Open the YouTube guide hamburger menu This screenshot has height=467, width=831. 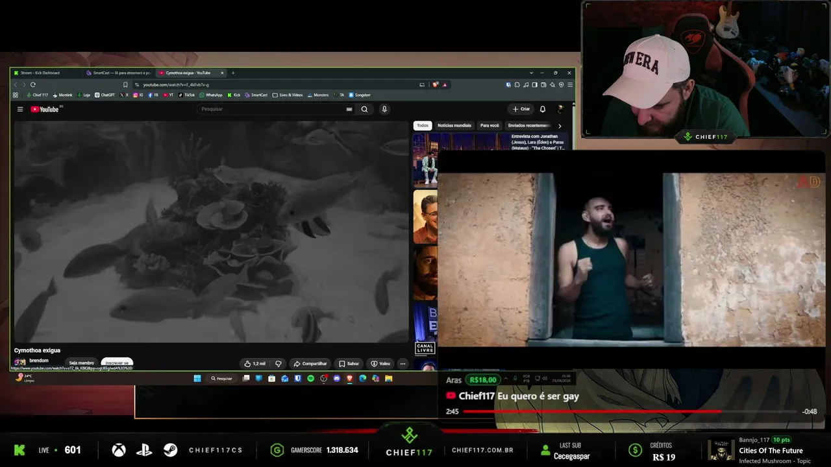click(20, 109)
